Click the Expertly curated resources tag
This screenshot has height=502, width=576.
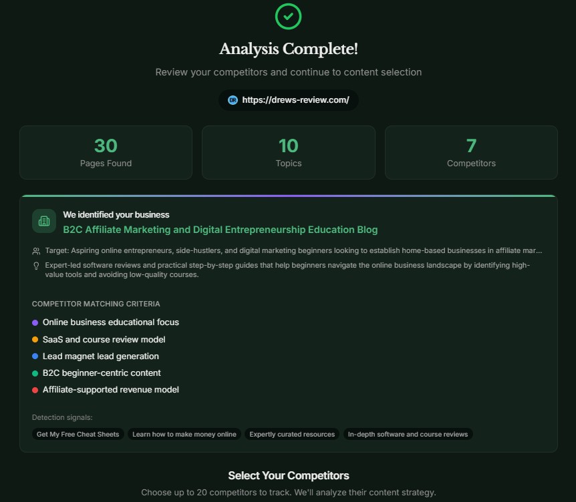point(292,434)
